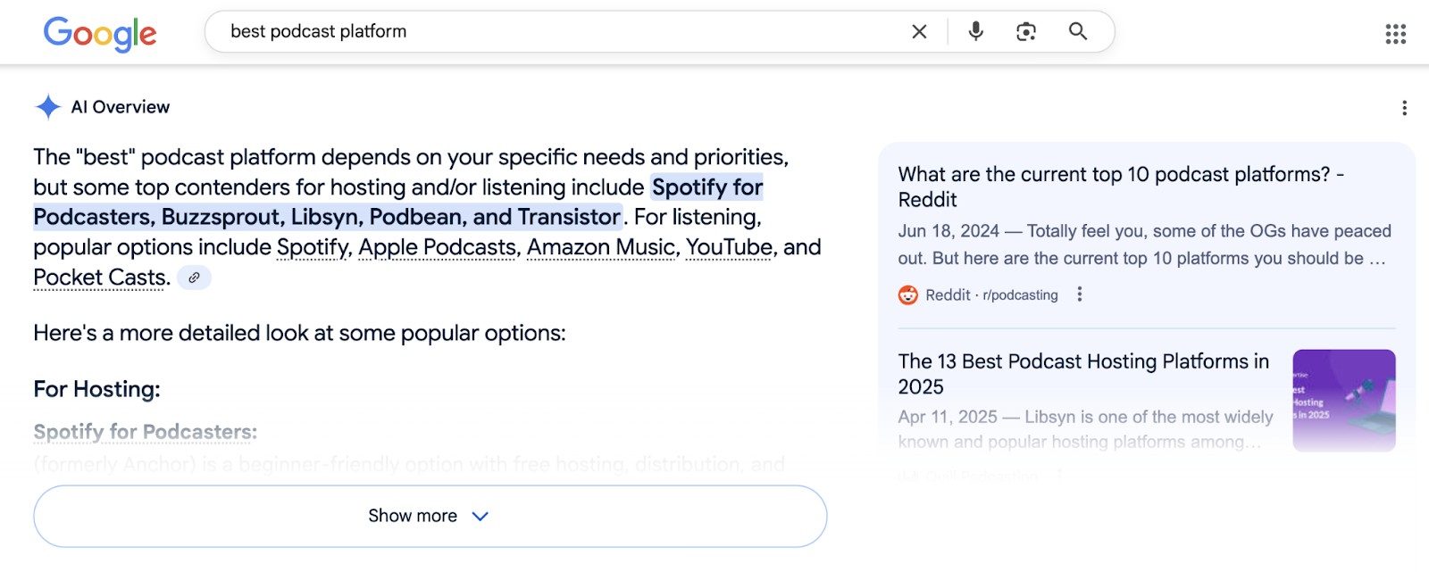Start a voice search with the microphone icon
The height and width of the screenshot is (572, 1429).
[974, 31]
